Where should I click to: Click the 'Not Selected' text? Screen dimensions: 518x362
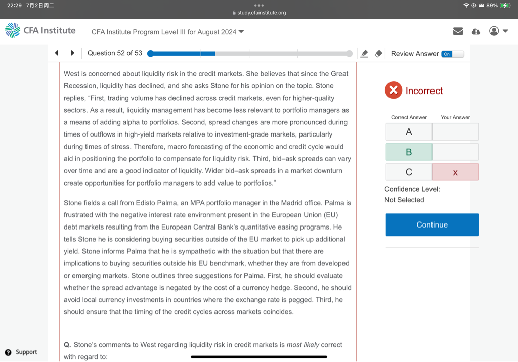[x=404, y=200]
